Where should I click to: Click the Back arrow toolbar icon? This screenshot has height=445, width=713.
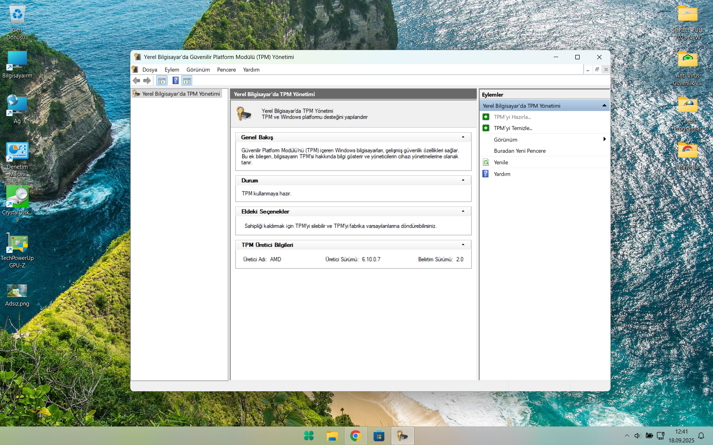[136, 80]
